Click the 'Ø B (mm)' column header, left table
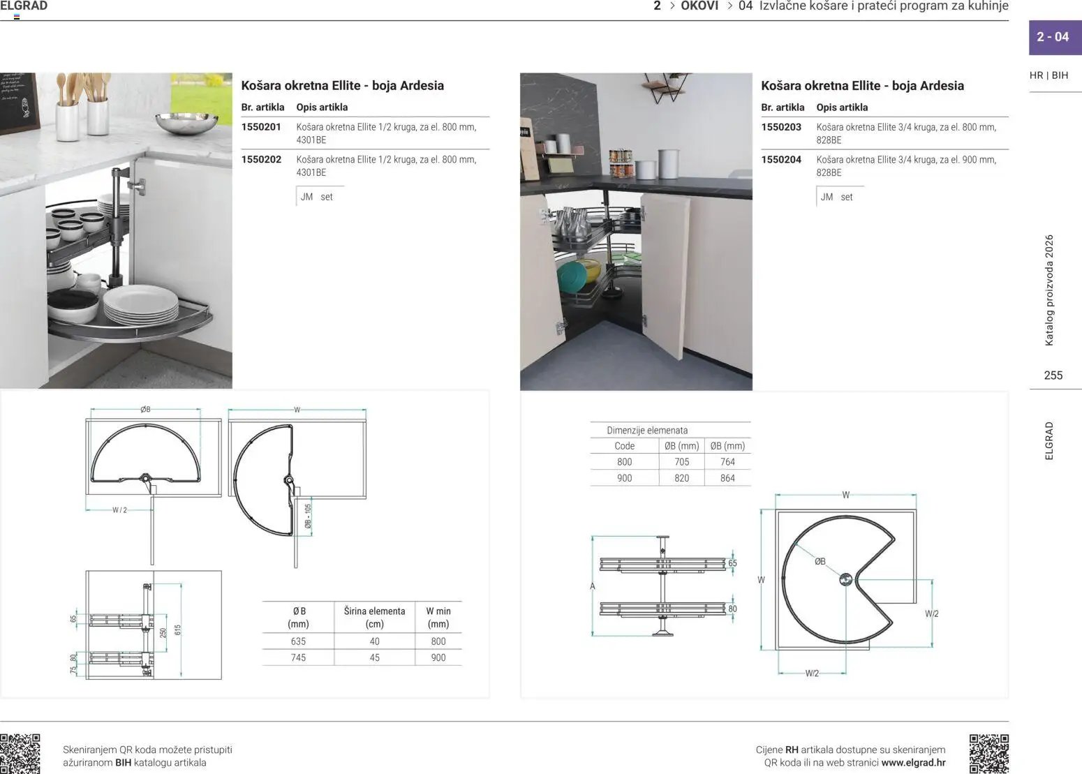1082x774 pixels. (x=299, y=618)
